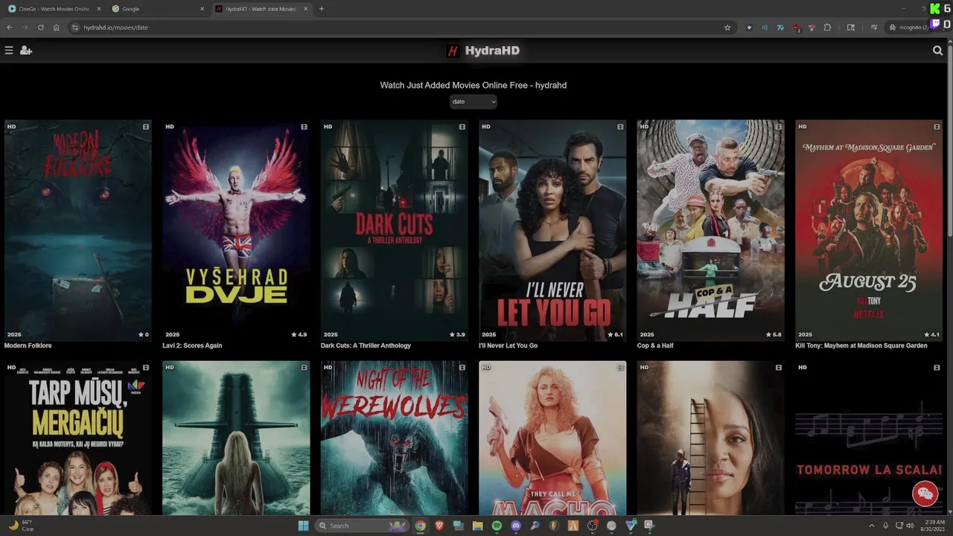The image size is (953, 536).
Task: Open the They Call Me Macho poster
Action: (552, 438)
